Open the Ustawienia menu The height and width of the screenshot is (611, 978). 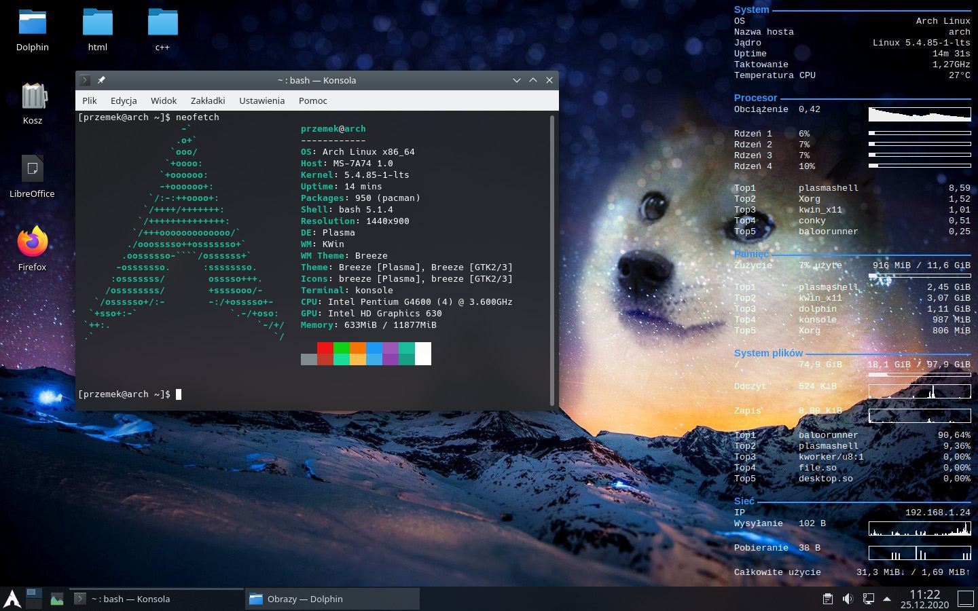(261, 100)
